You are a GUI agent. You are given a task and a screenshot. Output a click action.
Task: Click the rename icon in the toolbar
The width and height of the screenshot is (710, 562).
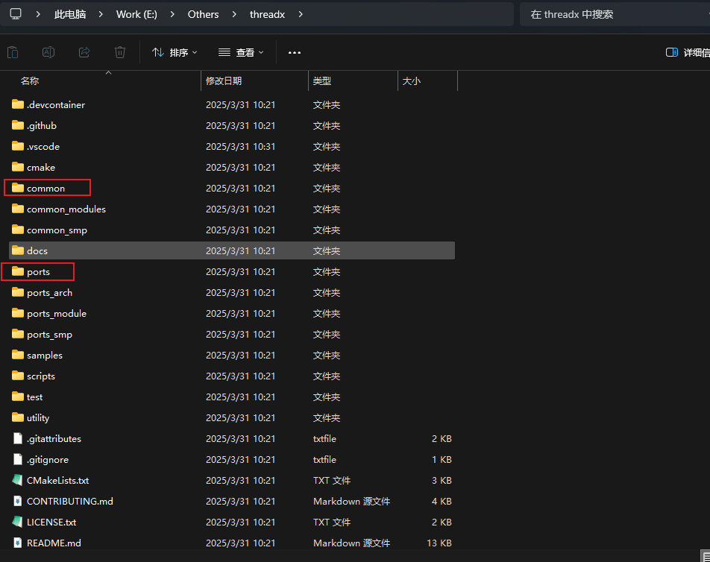pyautogui.click(x=48, y=52)
